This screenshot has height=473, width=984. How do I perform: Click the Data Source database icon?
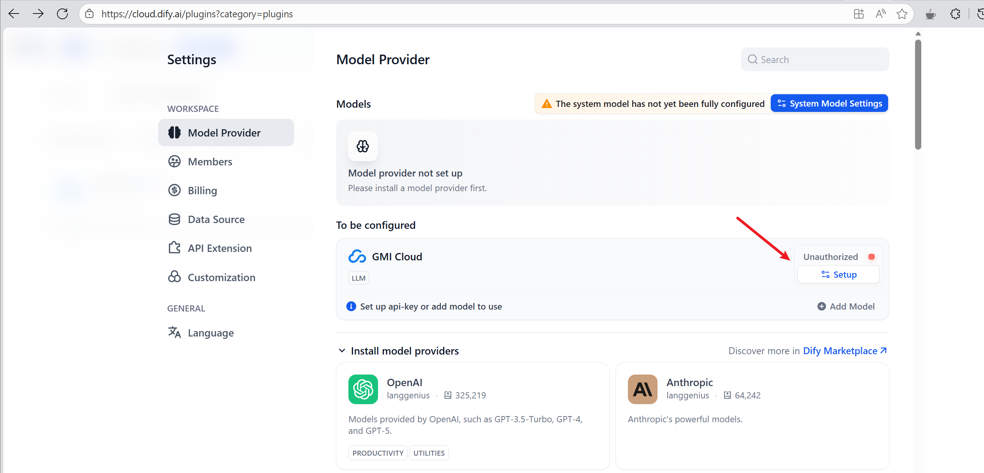click(175, 219)
